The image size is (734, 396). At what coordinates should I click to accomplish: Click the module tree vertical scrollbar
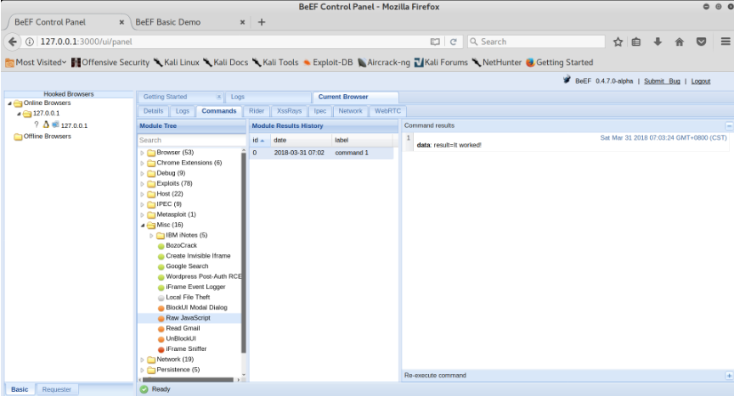(244, 252)
